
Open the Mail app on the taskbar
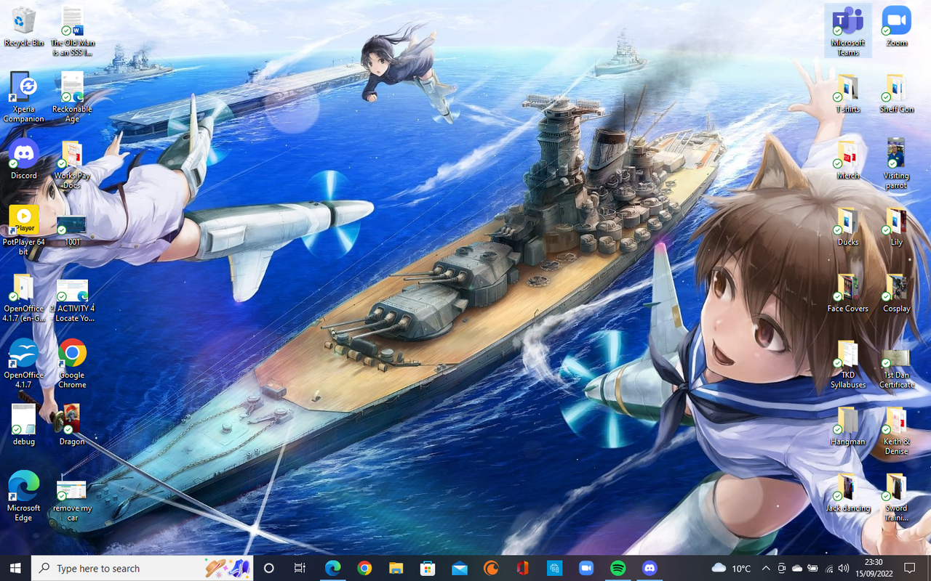[459, 568]
